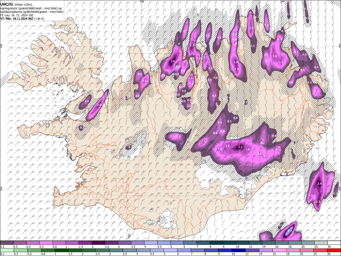Click the "2.0" value in the western fjord band

click(99, 105)
